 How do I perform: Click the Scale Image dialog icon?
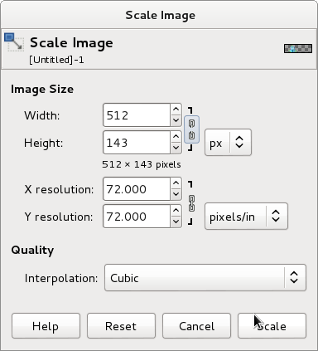(14, 42)
